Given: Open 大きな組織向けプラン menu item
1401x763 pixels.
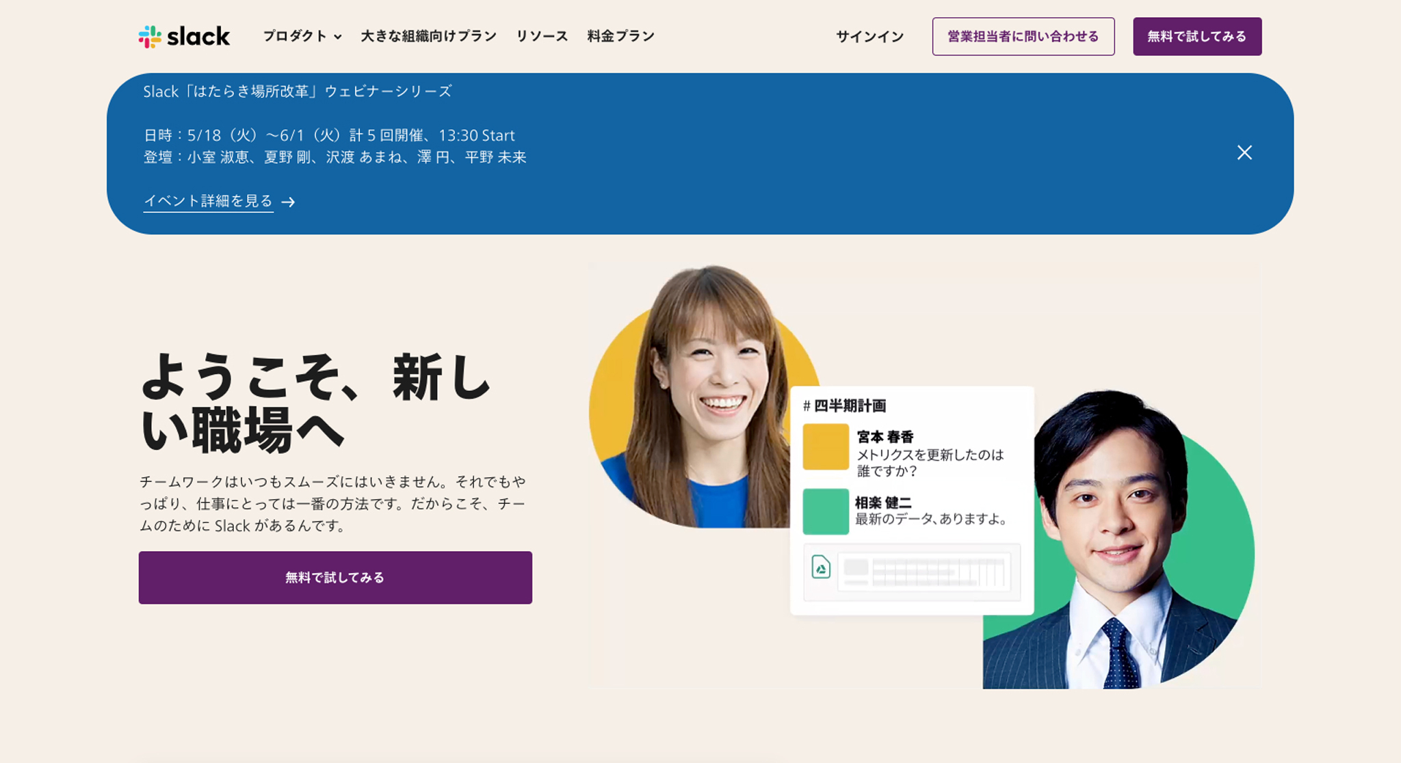Looking at the screenshot, I should 429,36.
